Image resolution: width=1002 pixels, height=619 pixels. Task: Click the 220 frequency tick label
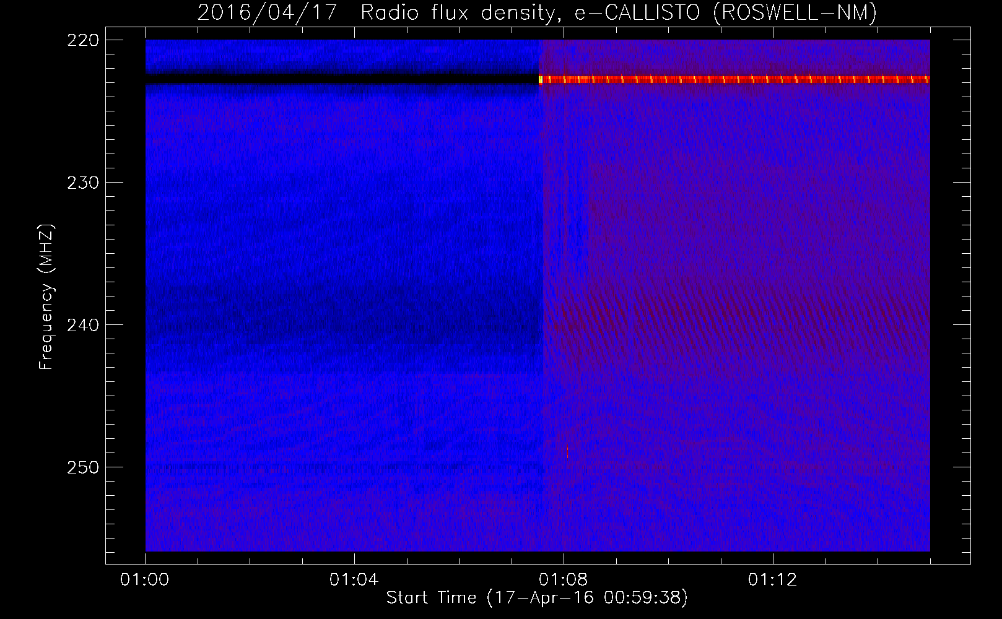[x=82, y=40]
